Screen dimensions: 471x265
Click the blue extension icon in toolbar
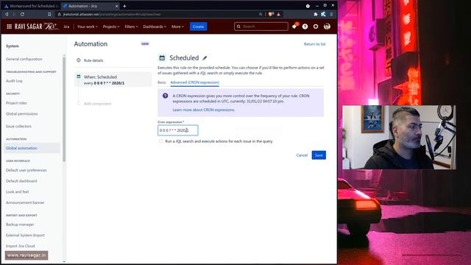323,14
